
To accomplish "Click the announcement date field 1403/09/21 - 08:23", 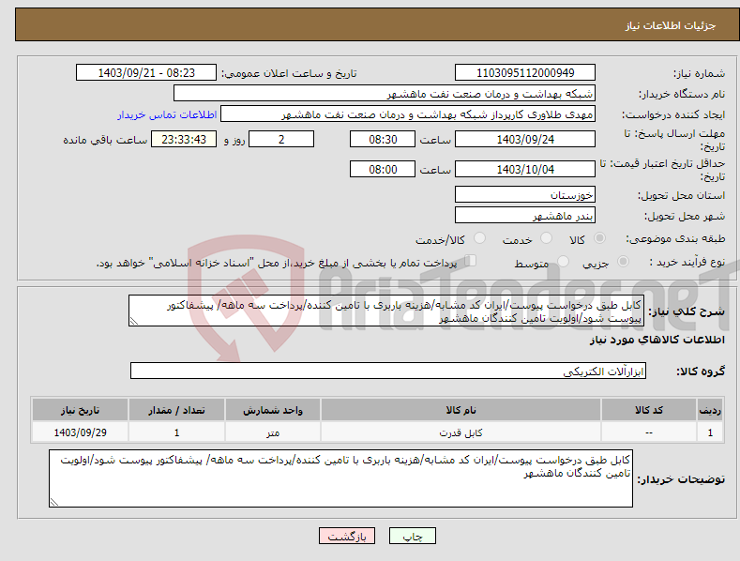I will [x=146, y=73].
